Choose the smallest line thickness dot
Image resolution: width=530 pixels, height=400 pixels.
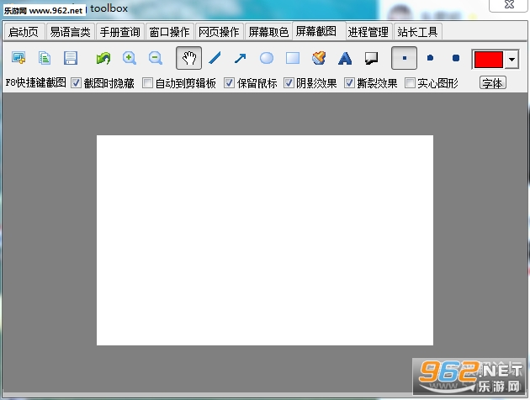[404, 58]
